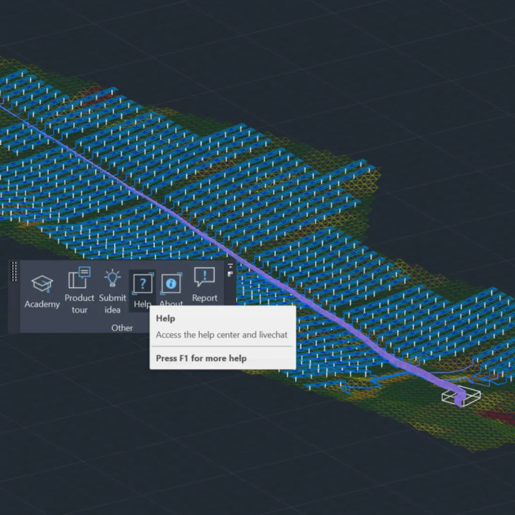Click the dotted grip handle of the panel

pos(14,272)
